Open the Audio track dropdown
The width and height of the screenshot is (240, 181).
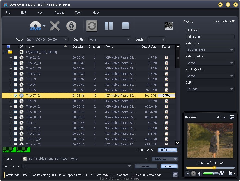(x=47, y=39)
